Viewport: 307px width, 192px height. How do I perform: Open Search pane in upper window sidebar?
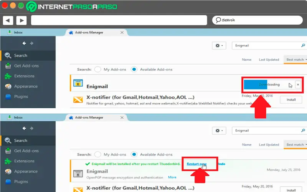(x=28, y=55)
